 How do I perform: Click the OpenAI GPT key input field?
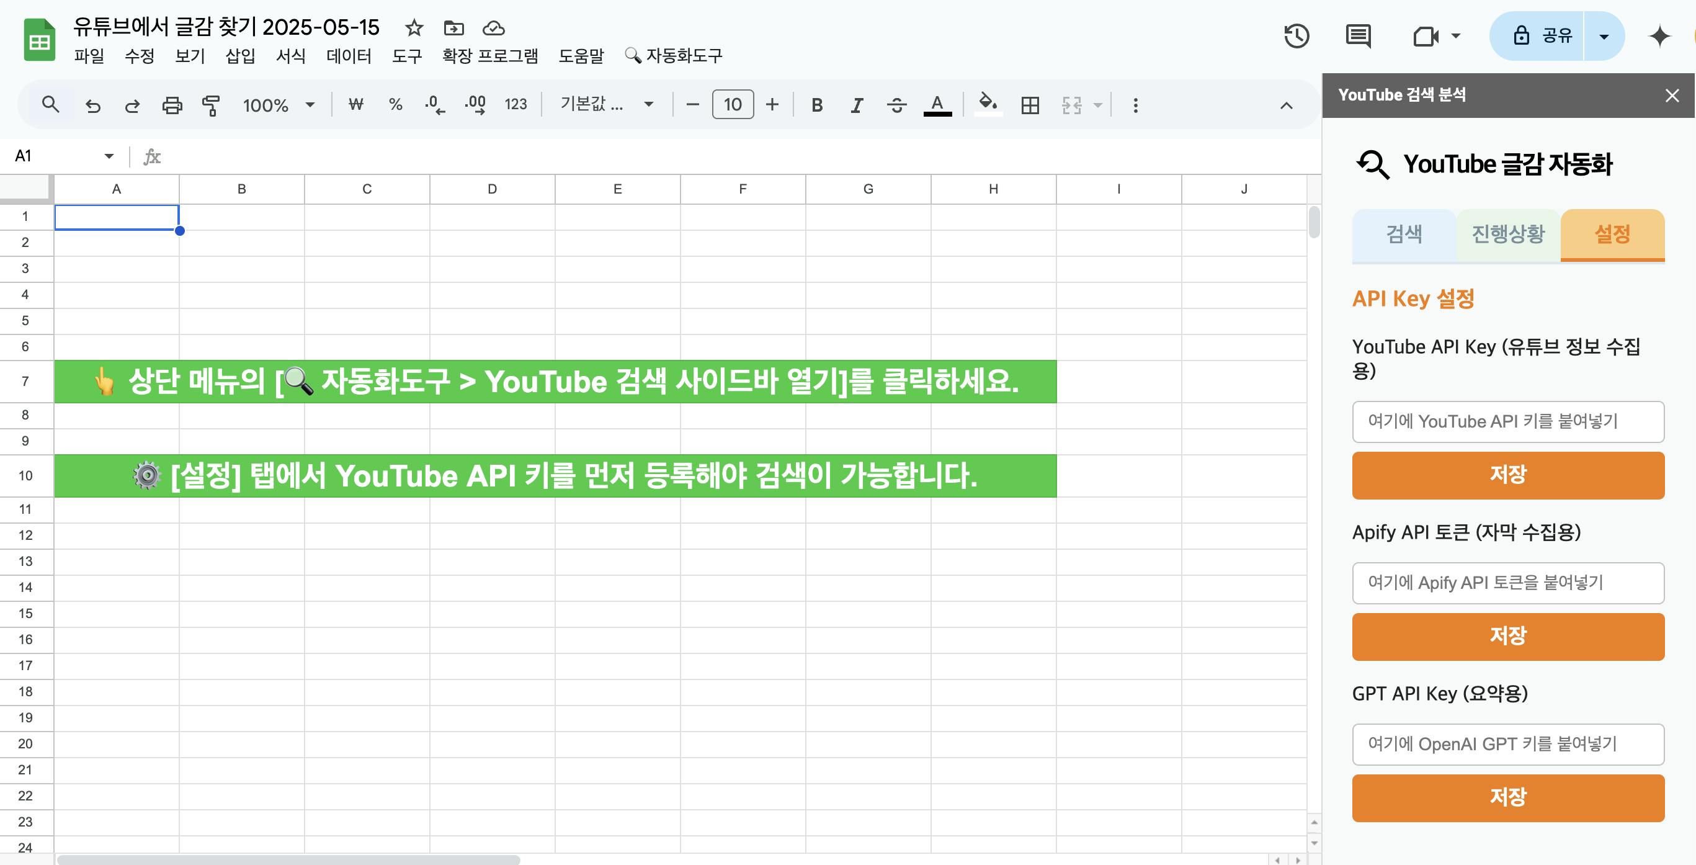point(1509,745)
